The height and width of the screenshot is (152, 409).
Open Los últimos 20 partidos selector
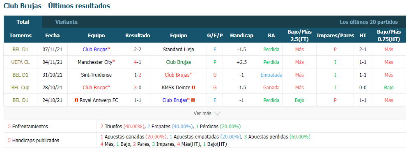[369, 22]
